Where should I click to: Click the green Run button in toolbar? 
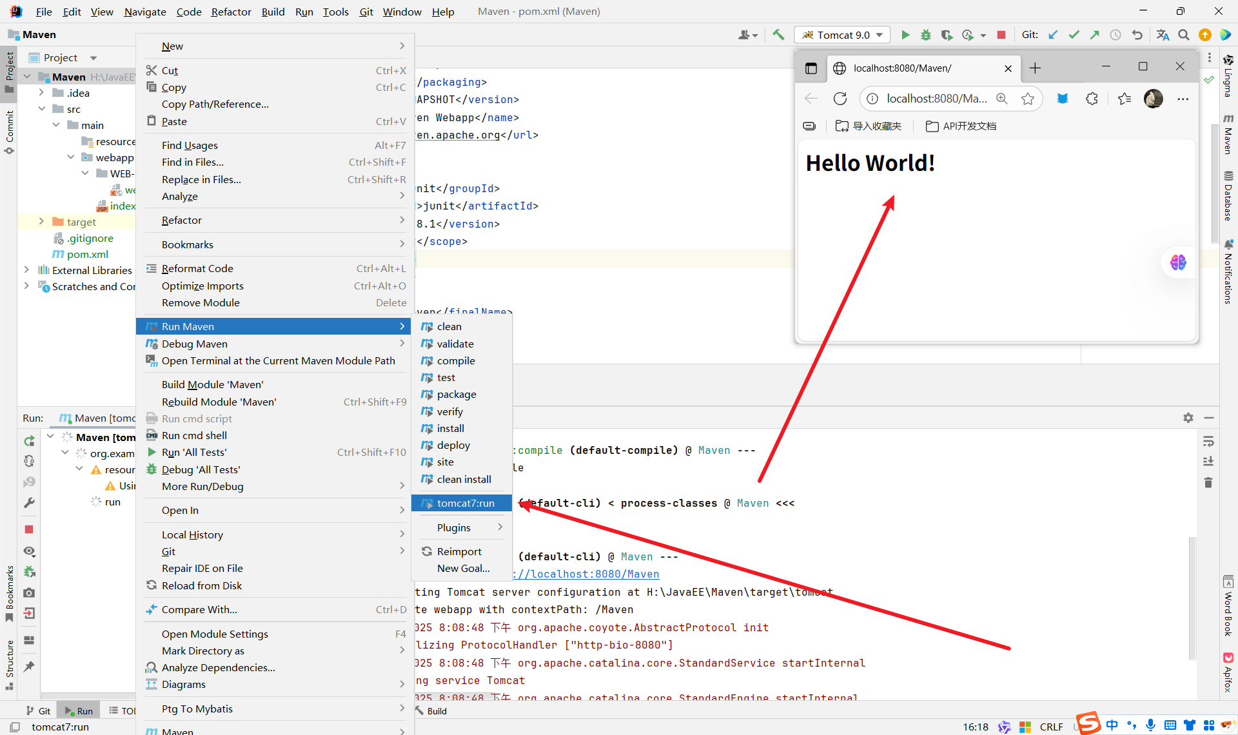point(905,35)
